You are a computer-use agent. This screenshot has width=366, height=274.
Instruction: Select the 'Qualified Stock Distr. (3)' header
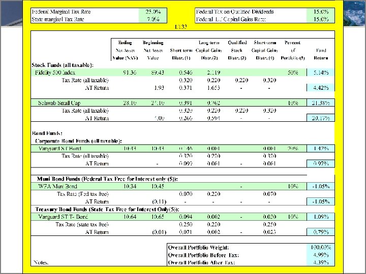pos(237,50)
